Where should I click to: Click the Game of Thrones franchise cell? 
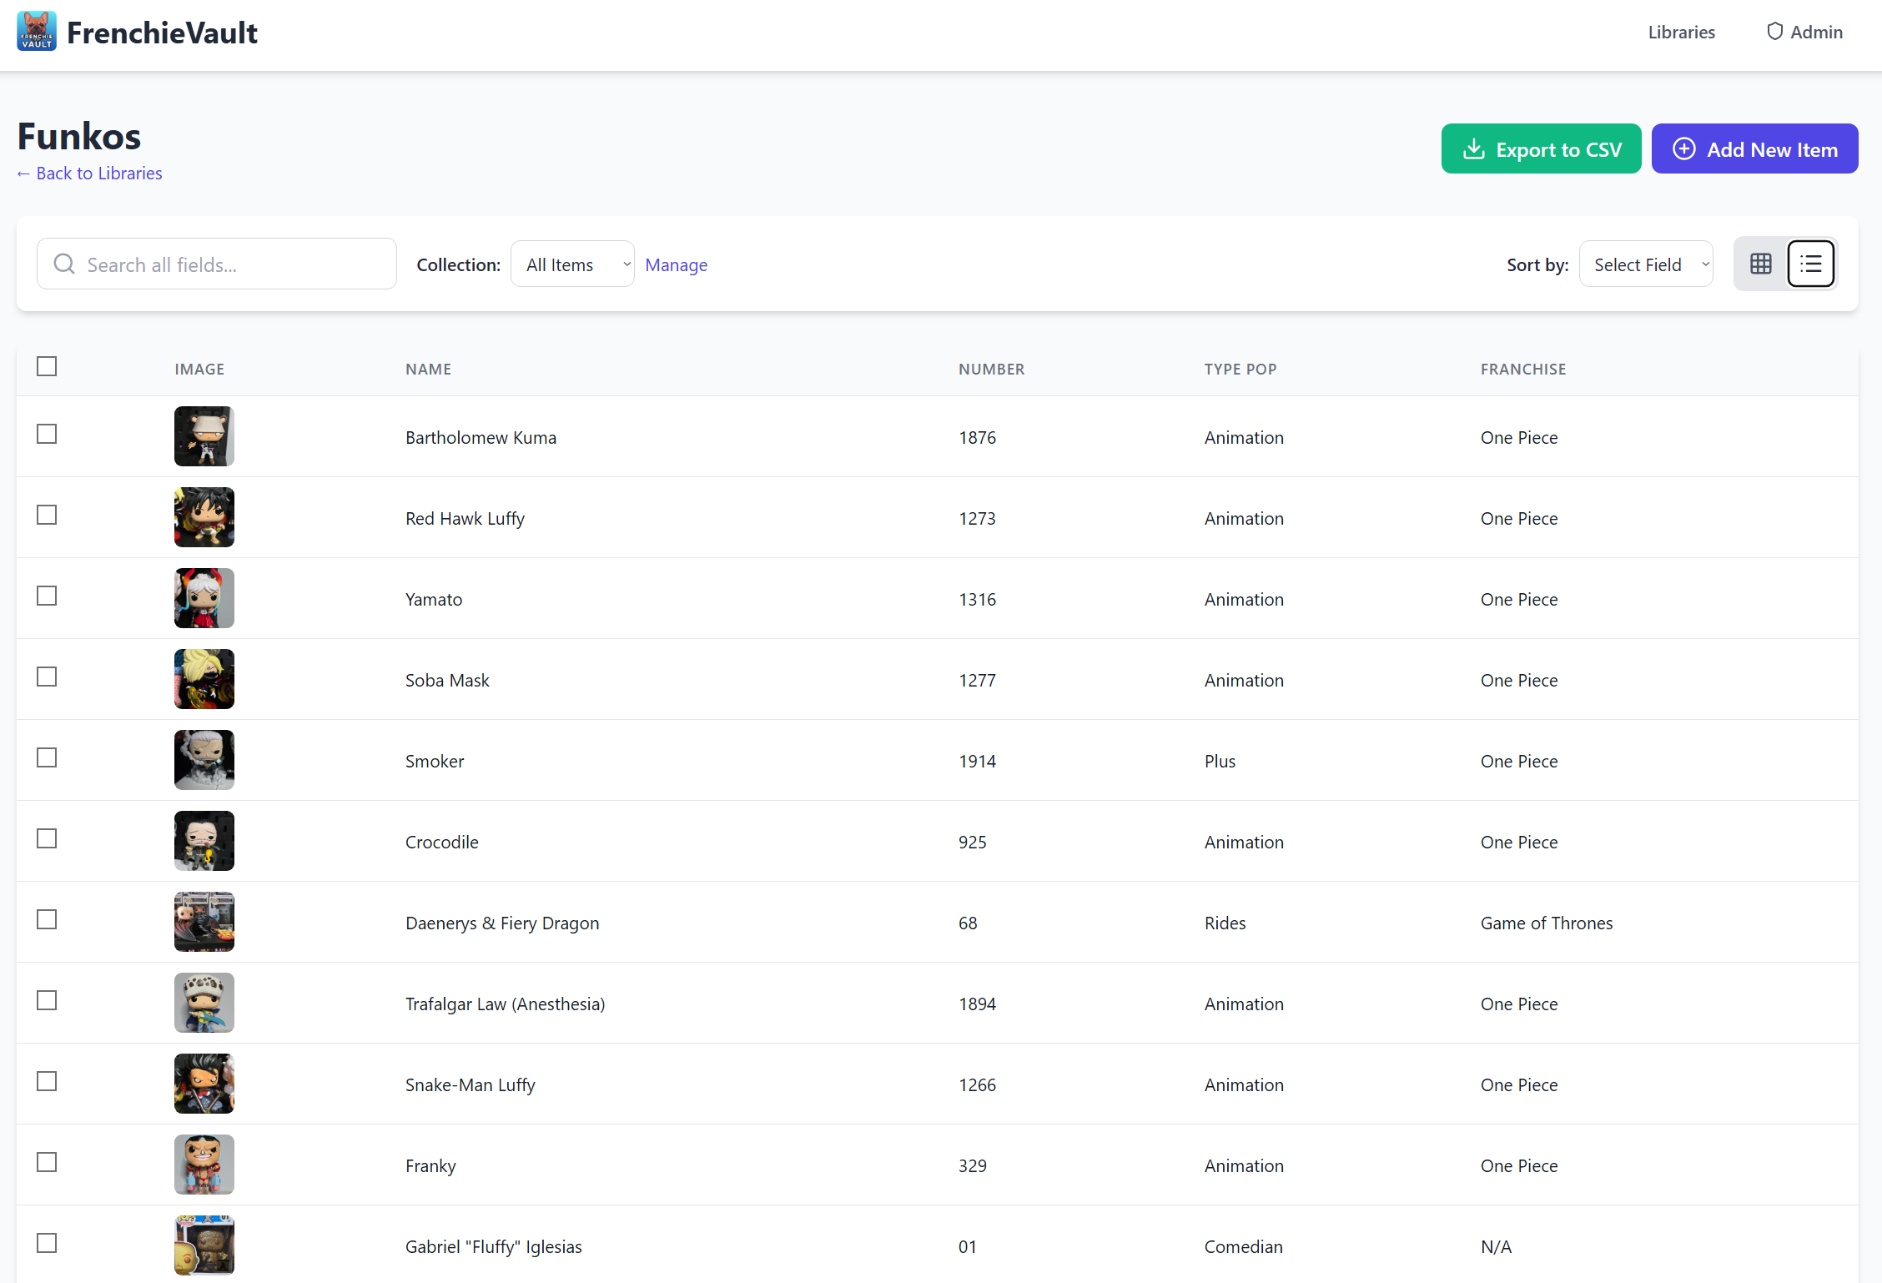[1547, 923]
